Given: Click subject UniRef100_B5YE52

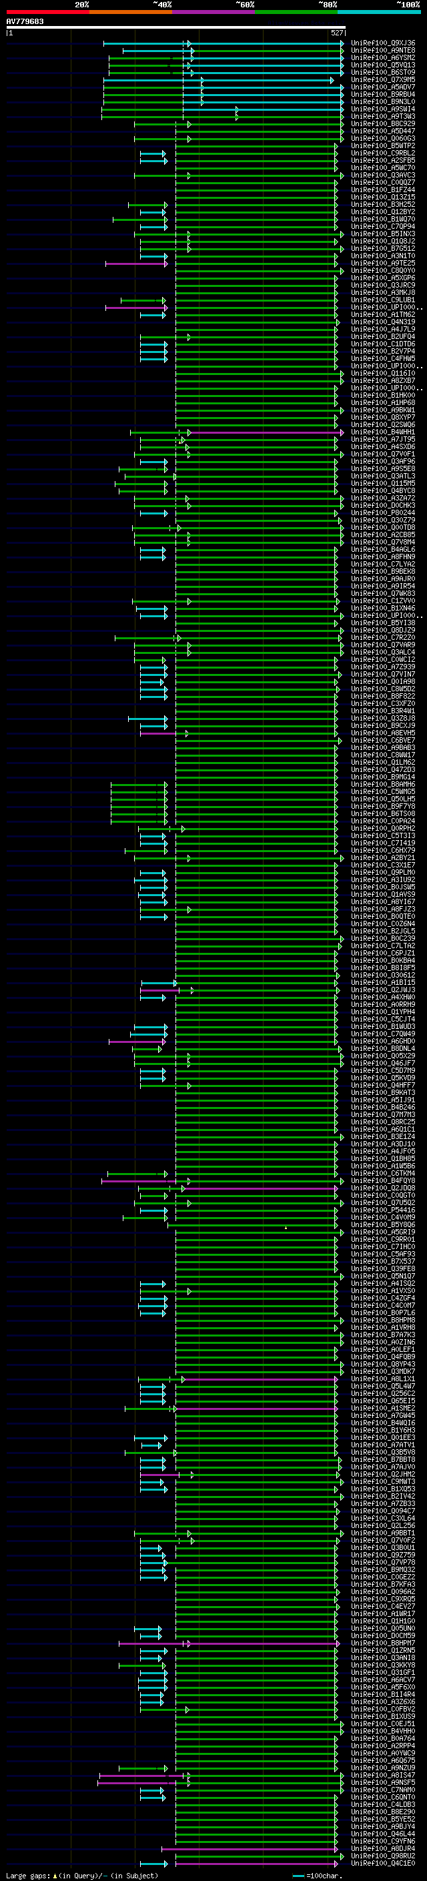Looking at the screenshot, I should point(383,1819).
